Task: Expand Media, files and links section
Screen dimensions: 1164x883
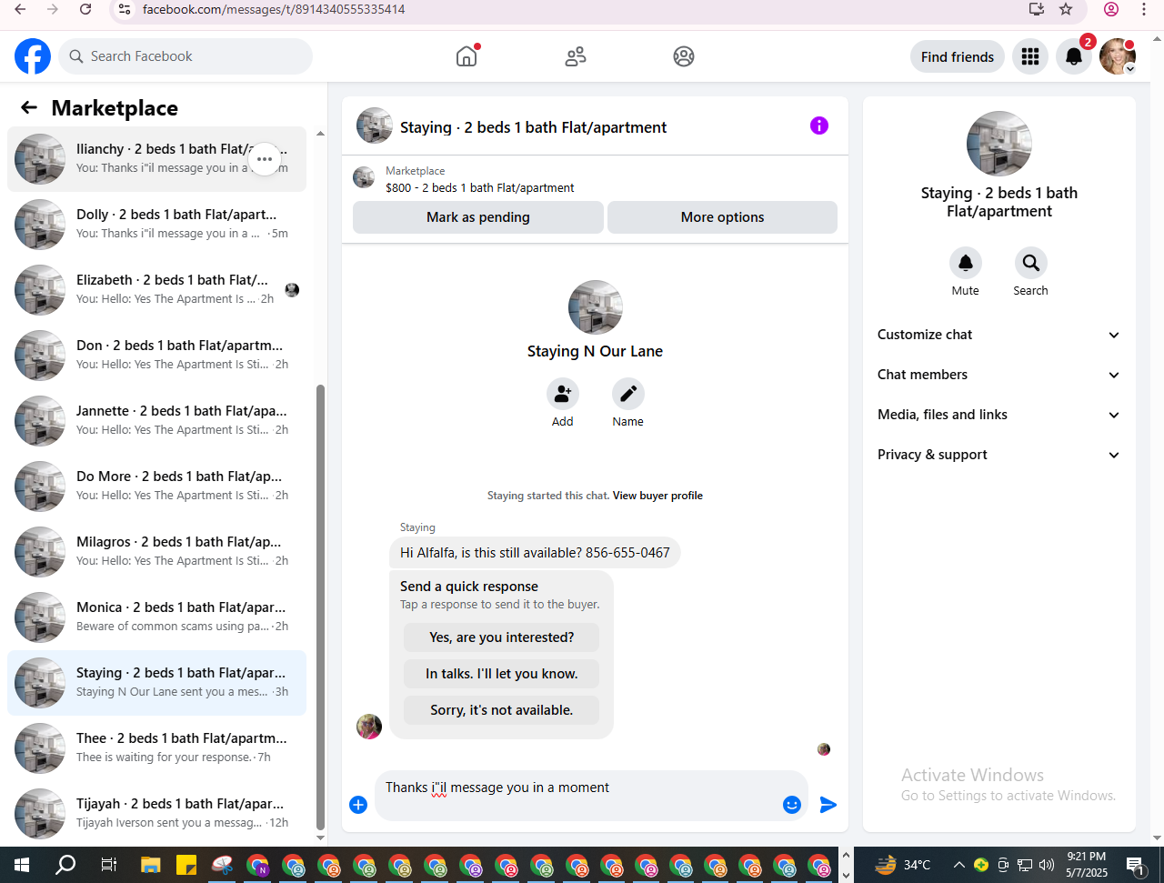Action: pyautogui.click(x=998, y=415)
